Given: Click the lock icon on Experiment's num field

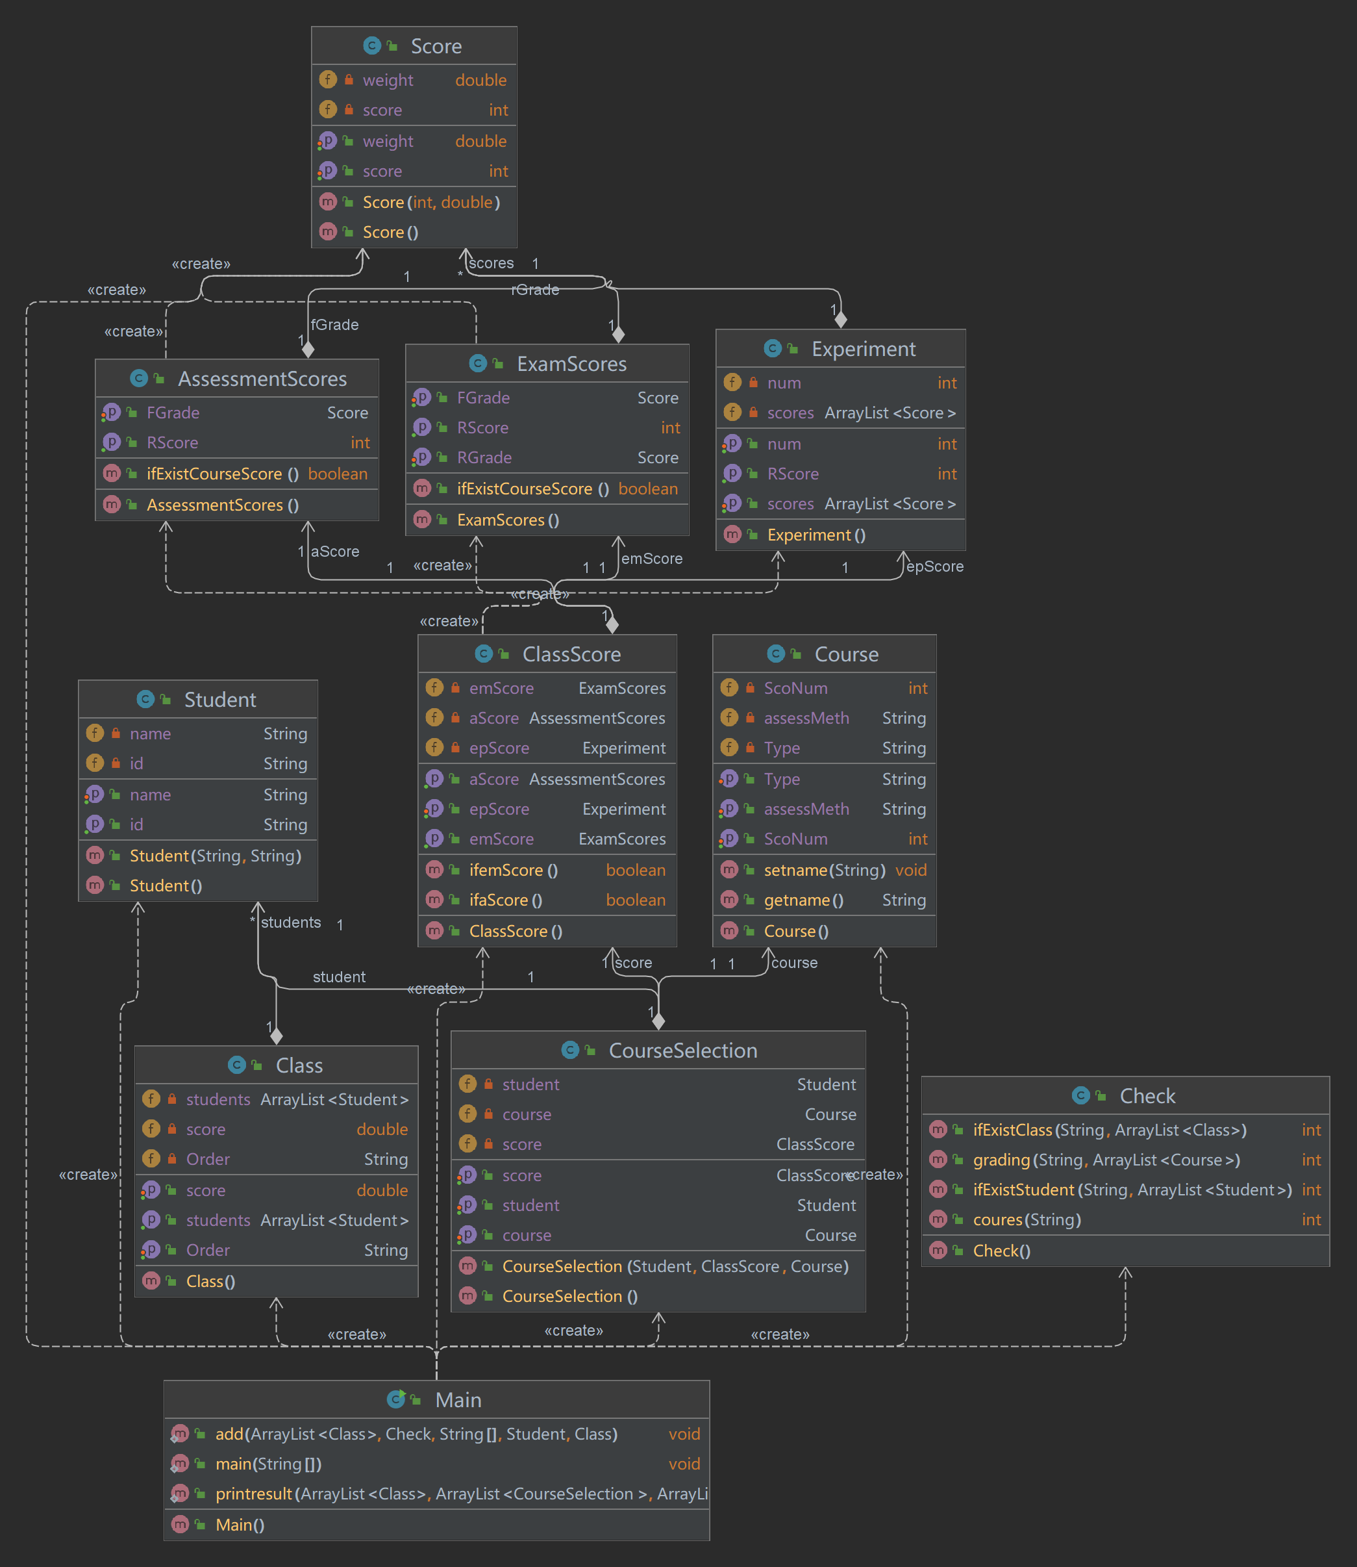Looking at the screenshot, I should point(753,383).
